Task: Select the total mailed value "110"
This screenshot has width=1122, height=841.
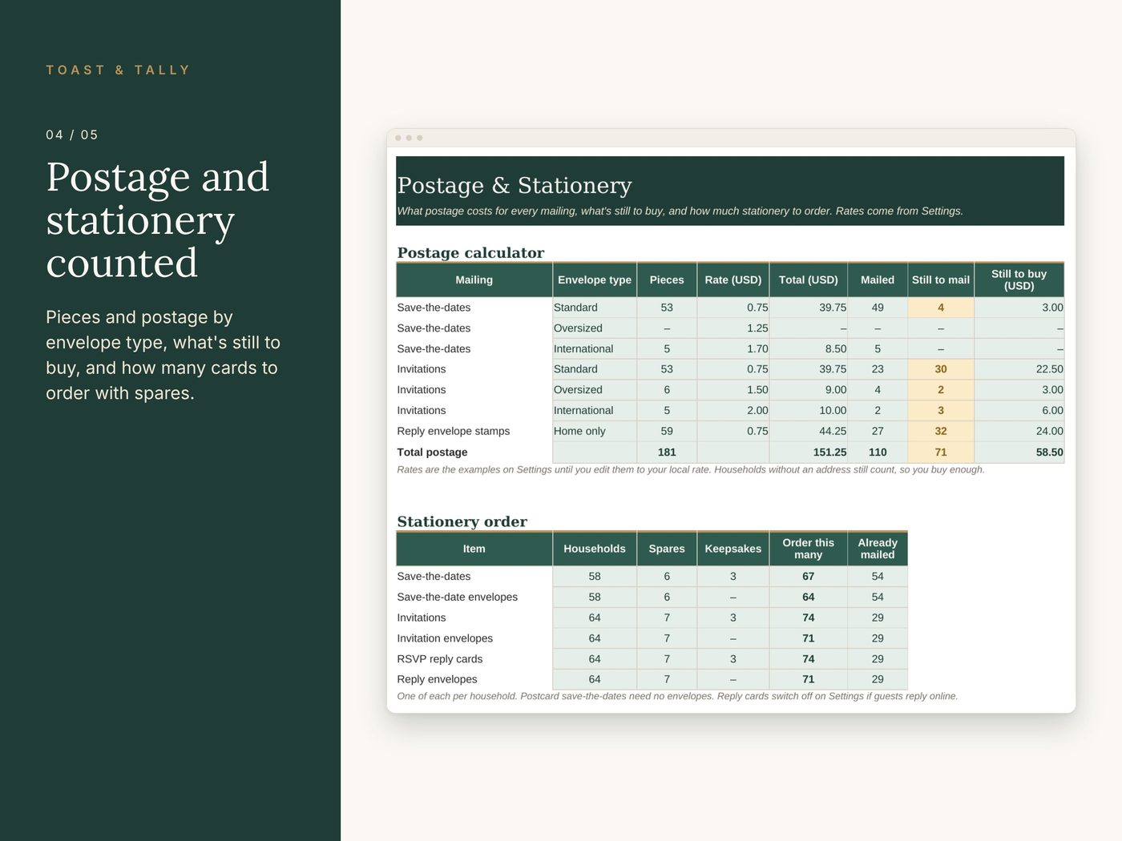Action: (x=878, y=452)
